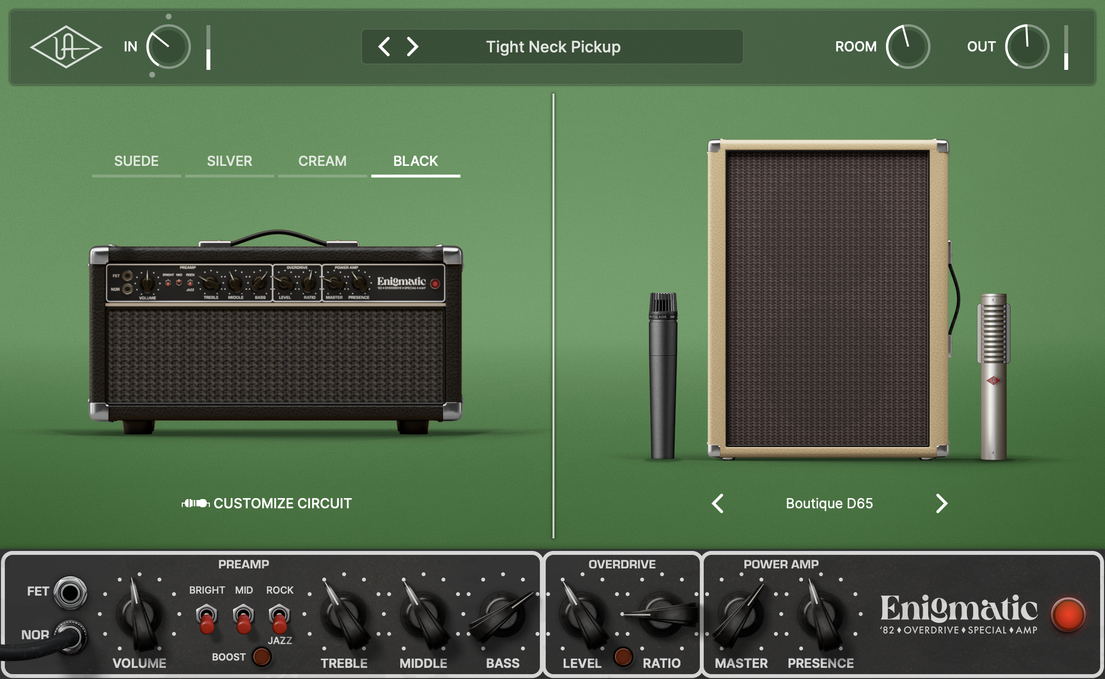The width and height of the screenshot is (1105, 679).
Task: Go to previous preset arrow
Action: 384,47
